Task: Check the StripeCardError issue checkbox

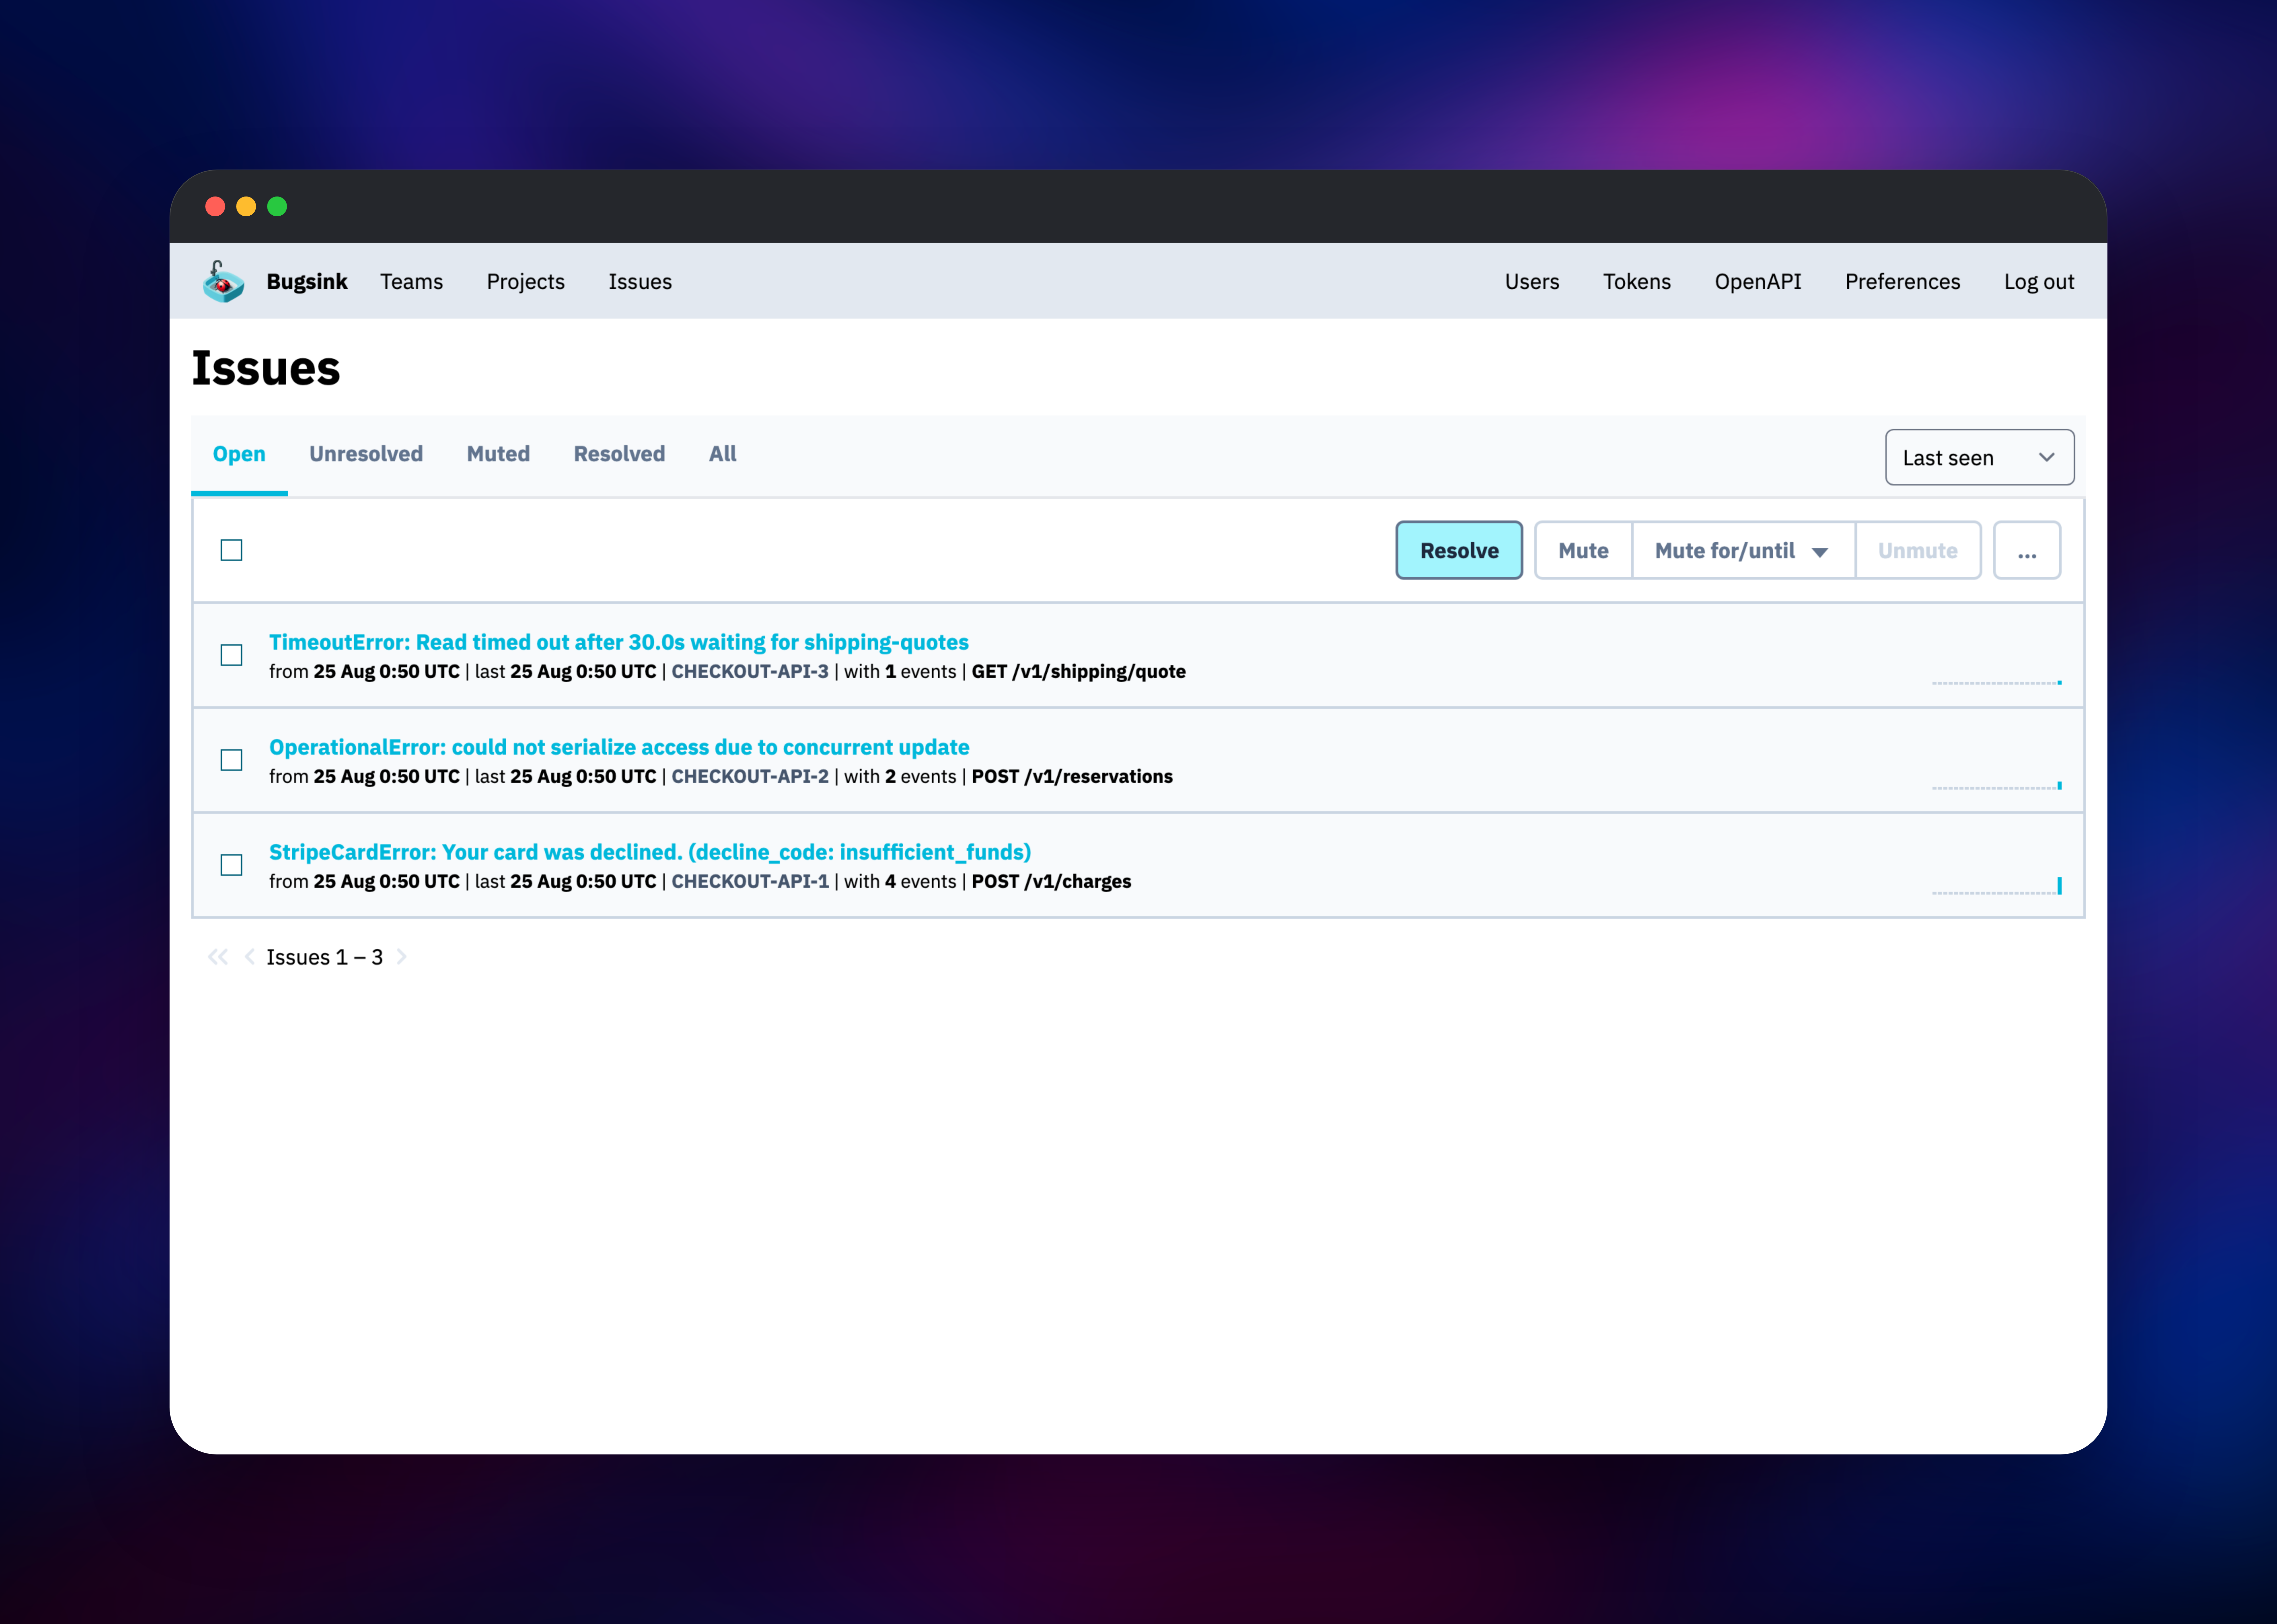Action: pos(231,865)
